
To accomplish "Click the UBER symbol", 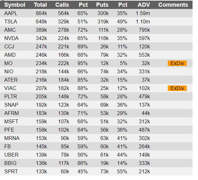I will (x=11, y=155).
